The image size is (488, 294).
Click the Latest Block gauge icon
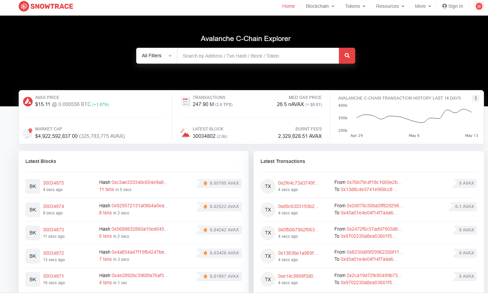click(185, 133)
